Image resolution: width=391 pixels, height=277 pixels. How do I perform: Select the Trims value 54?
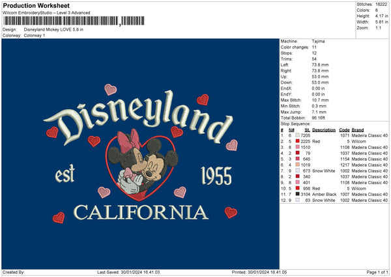(314, 59)
